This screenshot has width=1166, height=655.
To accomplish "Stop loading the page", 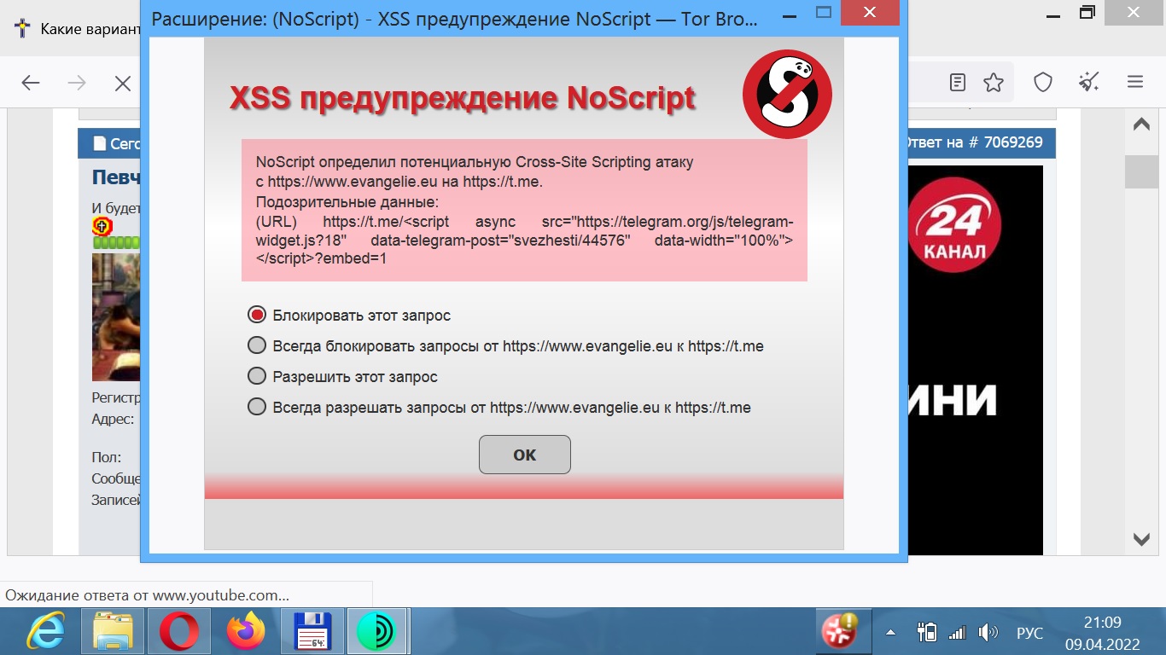I will coord(123,83).
